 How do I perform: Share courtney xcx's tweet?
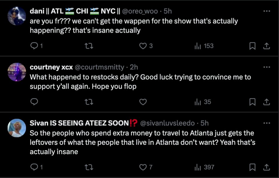coord(266,102)
